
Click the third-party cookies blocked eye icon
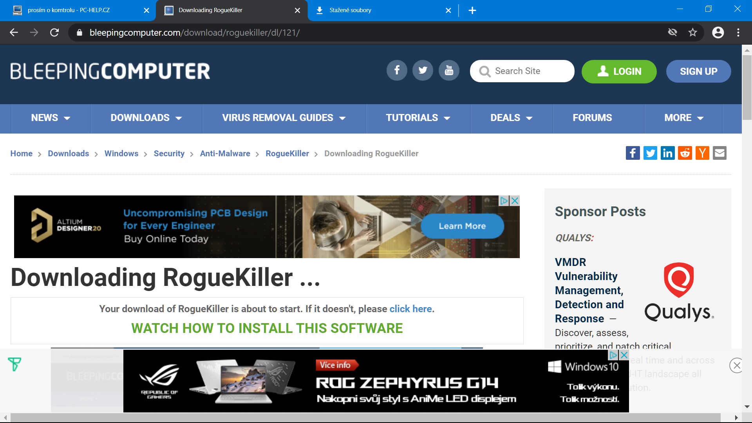[x=672, y=33]
